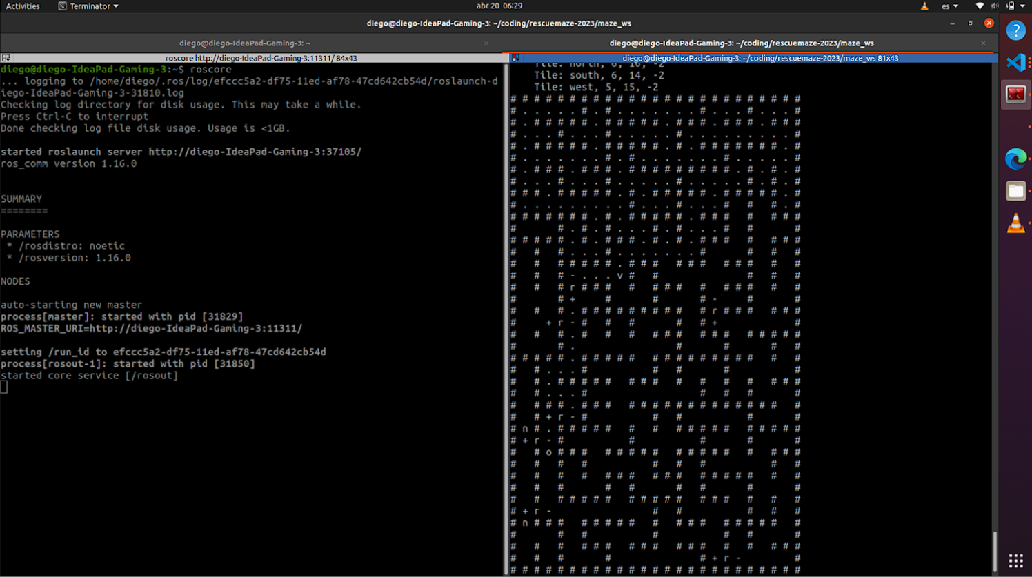Click the /rosdistro: noetic parameter line
This screenshot has height=577, width=1032.
(x=66, y=245)
